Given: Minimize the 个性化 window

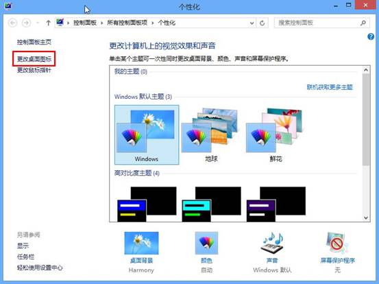Looking at the screenshot, I should pyautogui.click(x=336, y=5).
